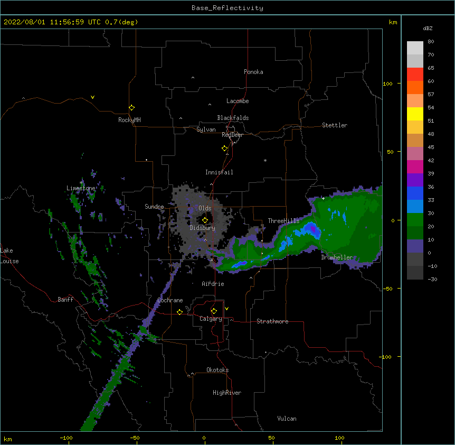The height and width of the screenshot is (445, 455).
Task: Click the Ponoka city label
Action: [x=253, y=72]
